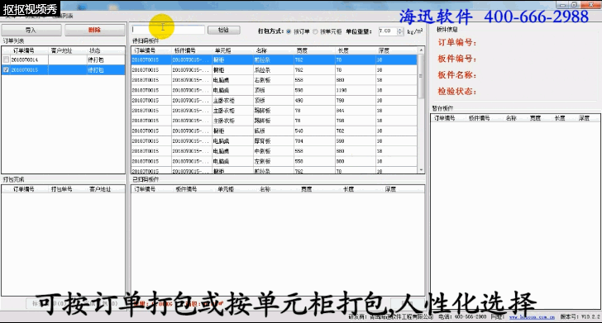This screenshot has width=602, height=323.
Task: Click the 检验 verify button
Action: pyautogui.click(x=223, y=30)
